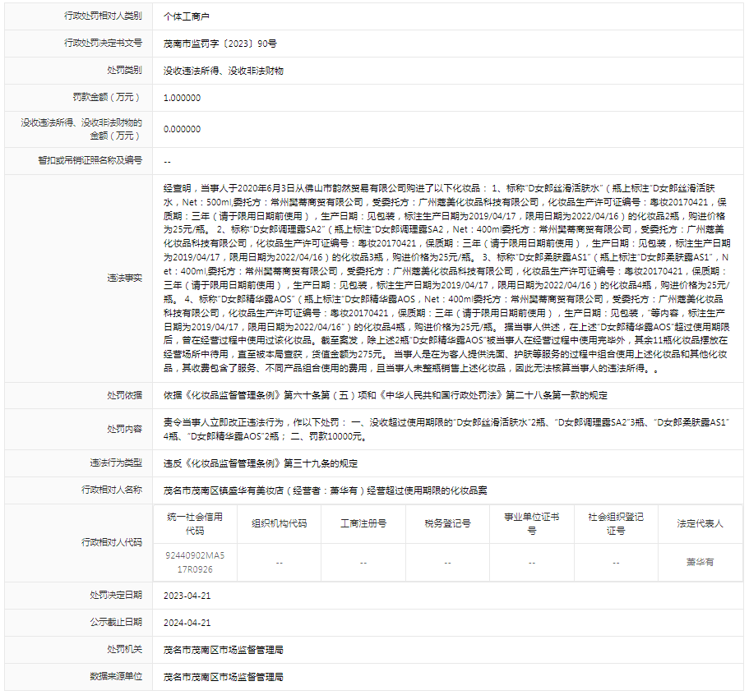
Task: Click the fine amount 1.000000
Action: pyautogui.click(x=182, y=98)
